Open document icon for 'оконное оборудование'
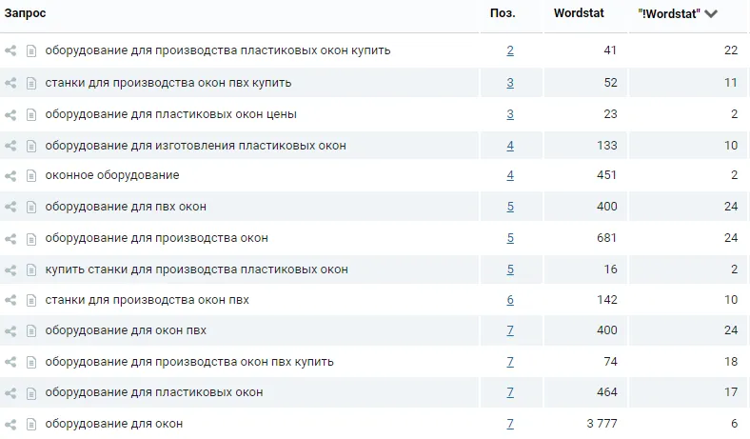The width and height of the screenshot is (750, 439). click(31, 175)
